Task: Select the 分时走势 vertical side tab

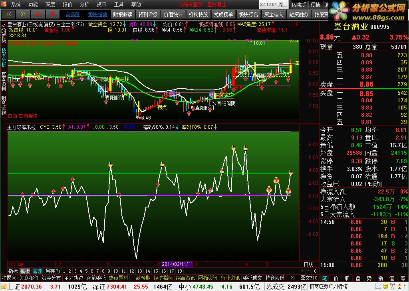Action: click(4, 34)
